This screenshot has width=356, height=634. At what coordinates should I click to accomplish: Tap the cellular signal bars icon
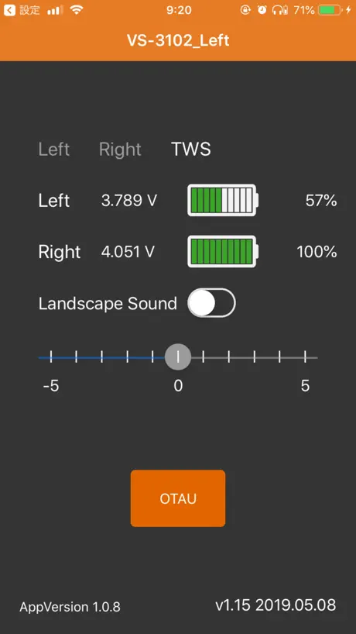(55, 11)
